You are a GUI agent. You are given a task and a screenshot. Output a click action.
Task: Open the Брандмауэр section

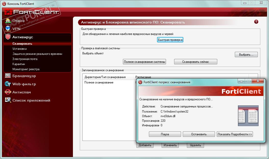click(24, 76)
